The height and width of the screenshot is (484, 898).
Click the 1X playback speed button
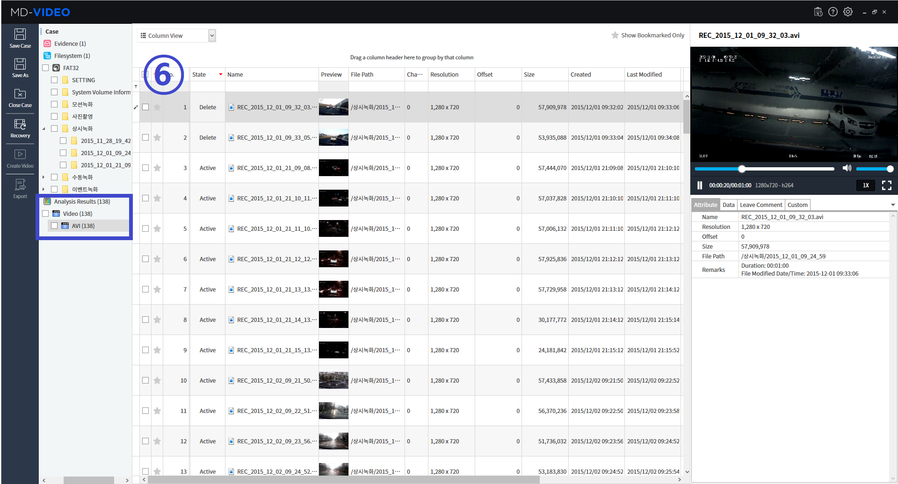[x=865, y=185]
